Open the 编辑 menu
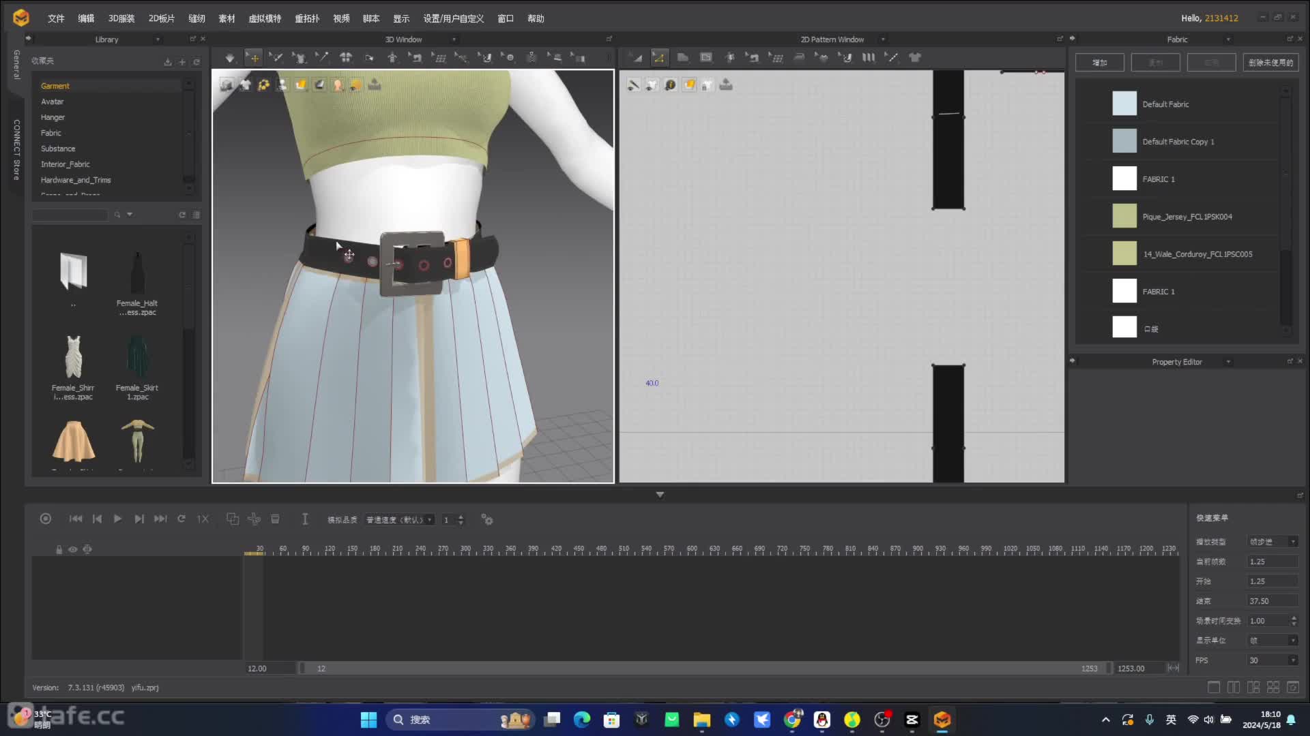This screenshot has width=1310, height=736. coord(86,18)
